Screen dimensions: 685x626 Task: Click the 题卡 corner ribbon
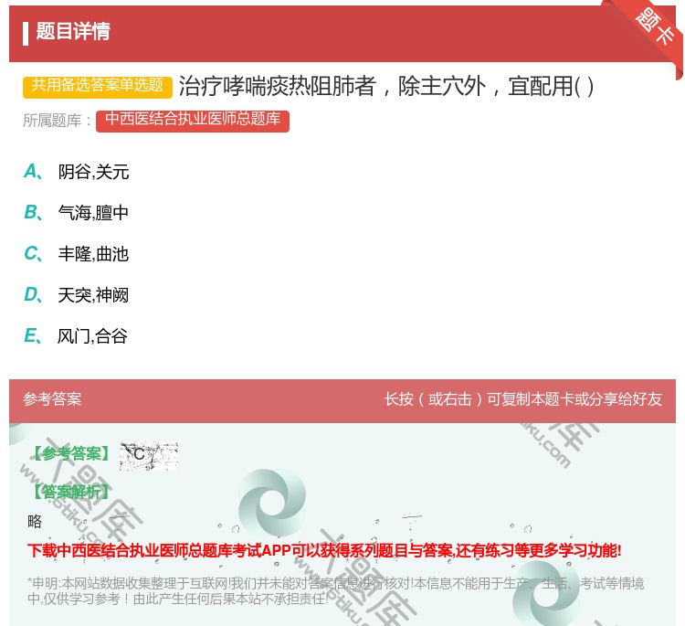tap(655, 27)
